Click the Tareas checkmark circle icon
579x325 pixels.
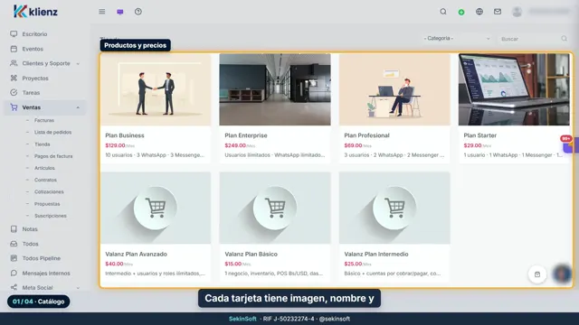point(14,92)
